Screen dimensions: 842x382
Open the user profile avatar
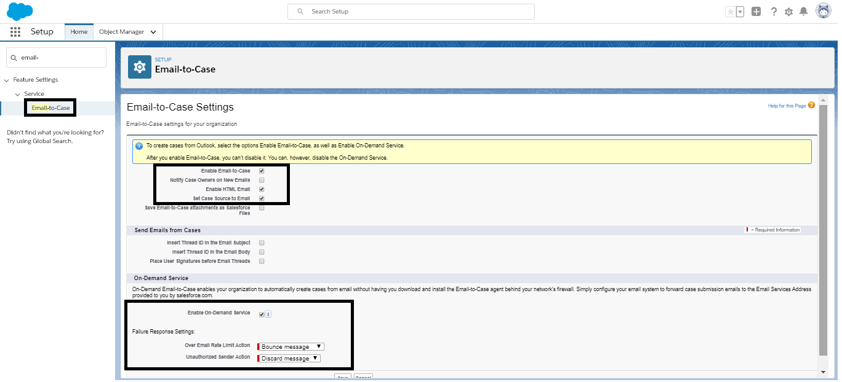tap(824, 11)
